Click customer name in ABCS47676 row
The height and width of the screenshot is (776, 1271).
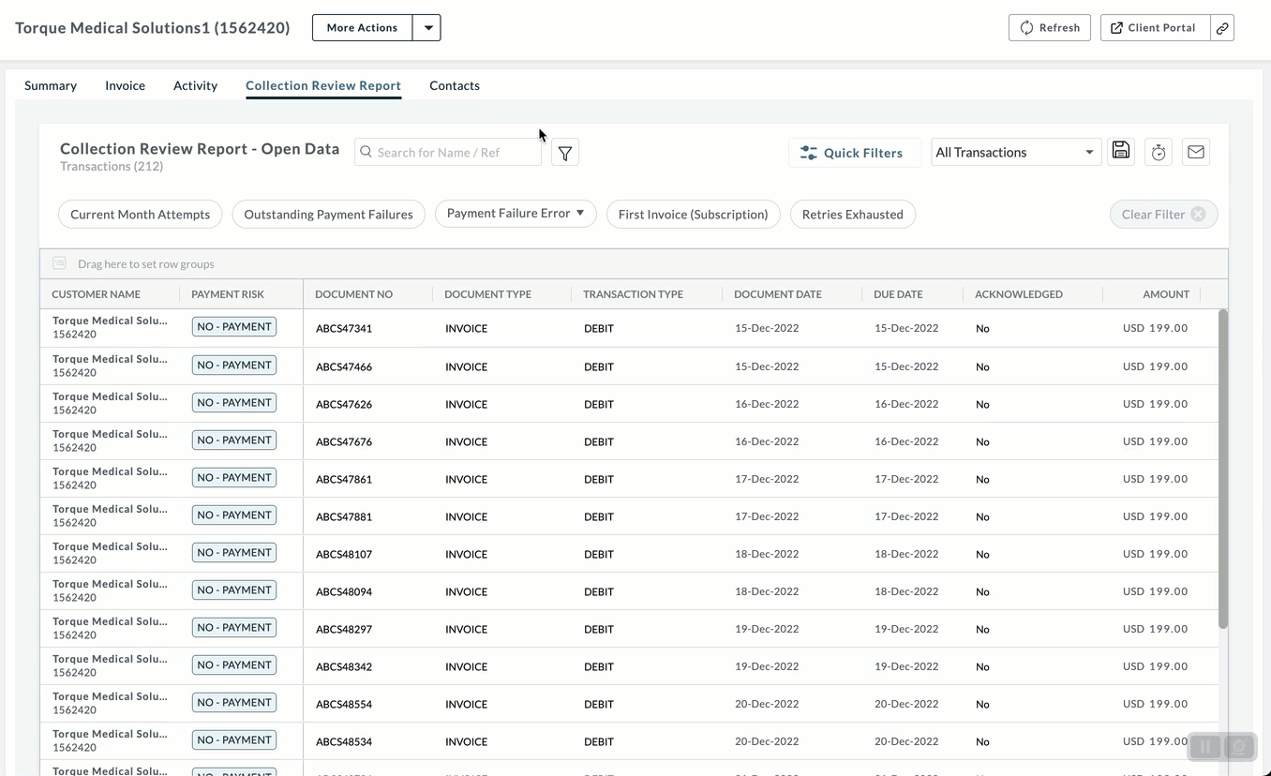pos(110,434)
